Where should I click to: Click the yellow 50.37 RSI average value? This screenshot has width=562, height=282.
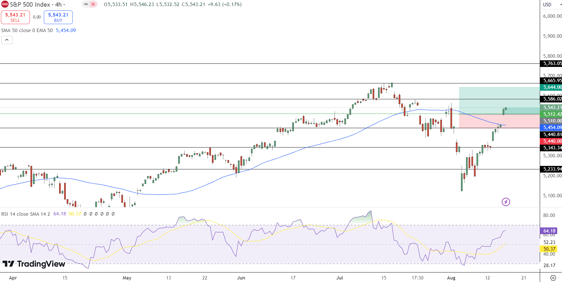(75, 214)
